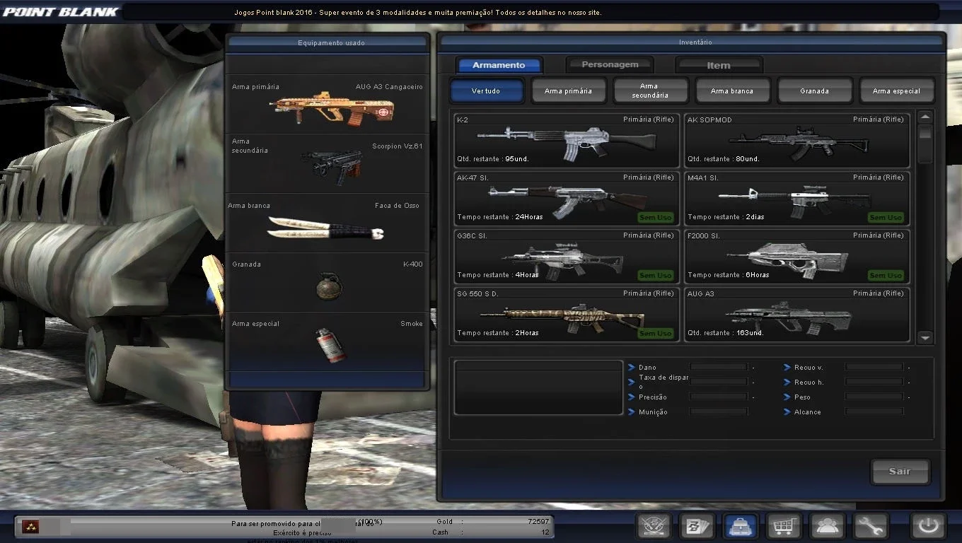Click the Dano stat bar

click(x=719, y=367)
